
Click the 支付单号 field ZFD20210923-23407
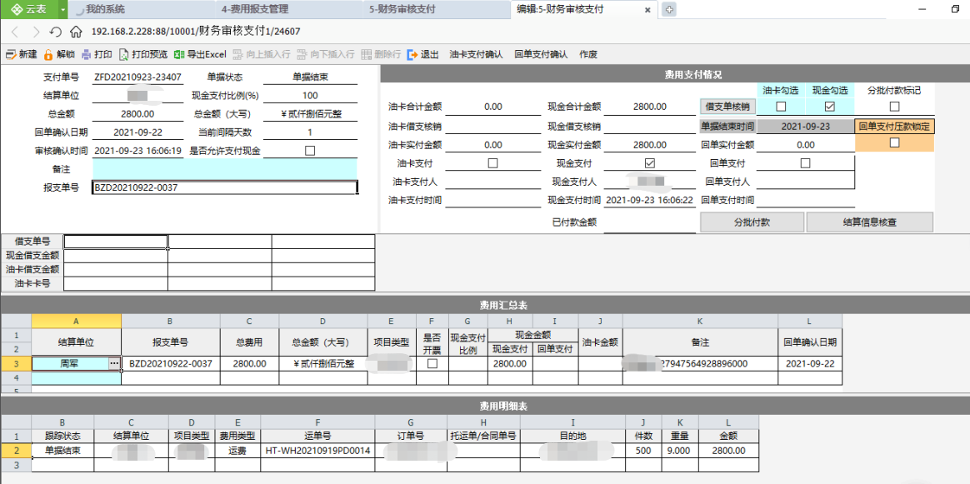138,77
